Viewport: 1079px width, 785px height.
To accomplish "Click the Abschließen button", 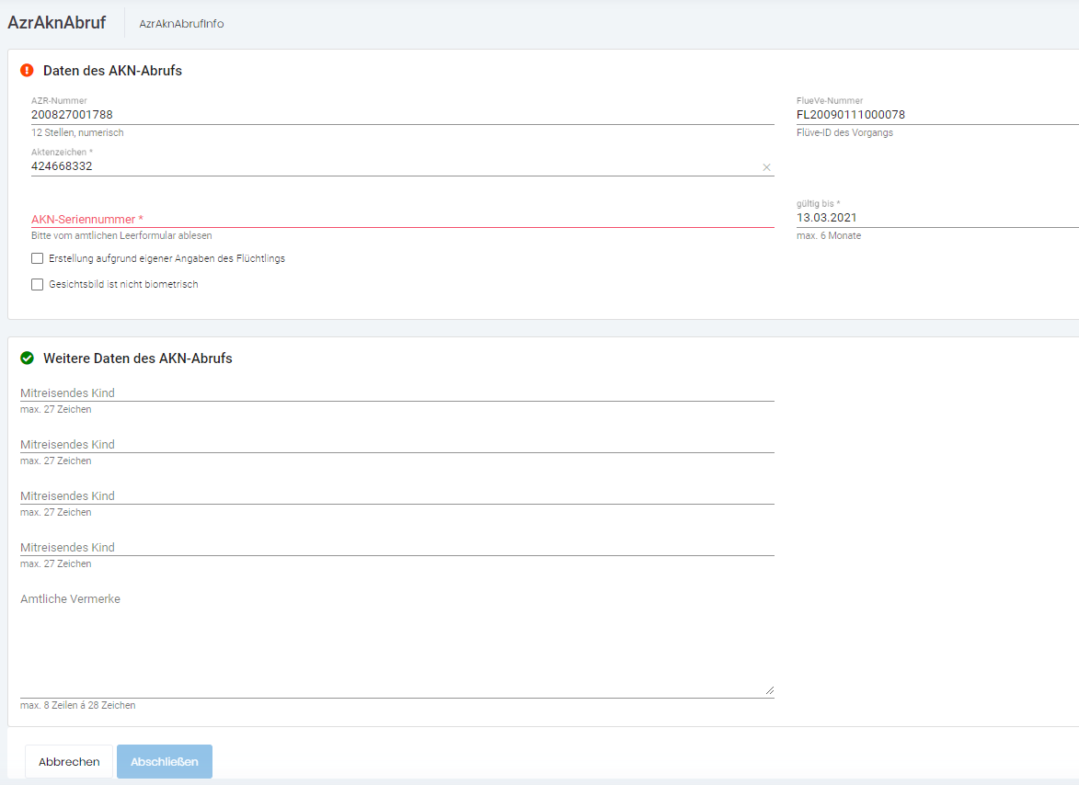I will [164, 761].
